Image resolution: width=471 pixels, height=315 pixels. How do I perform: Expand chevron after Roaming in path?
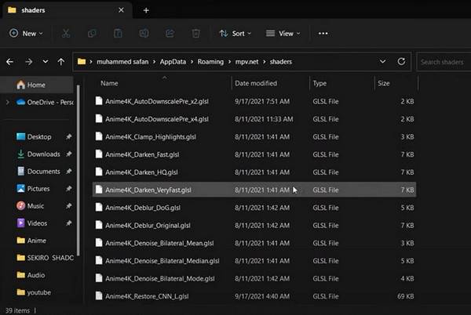click(x=229, y=62)
